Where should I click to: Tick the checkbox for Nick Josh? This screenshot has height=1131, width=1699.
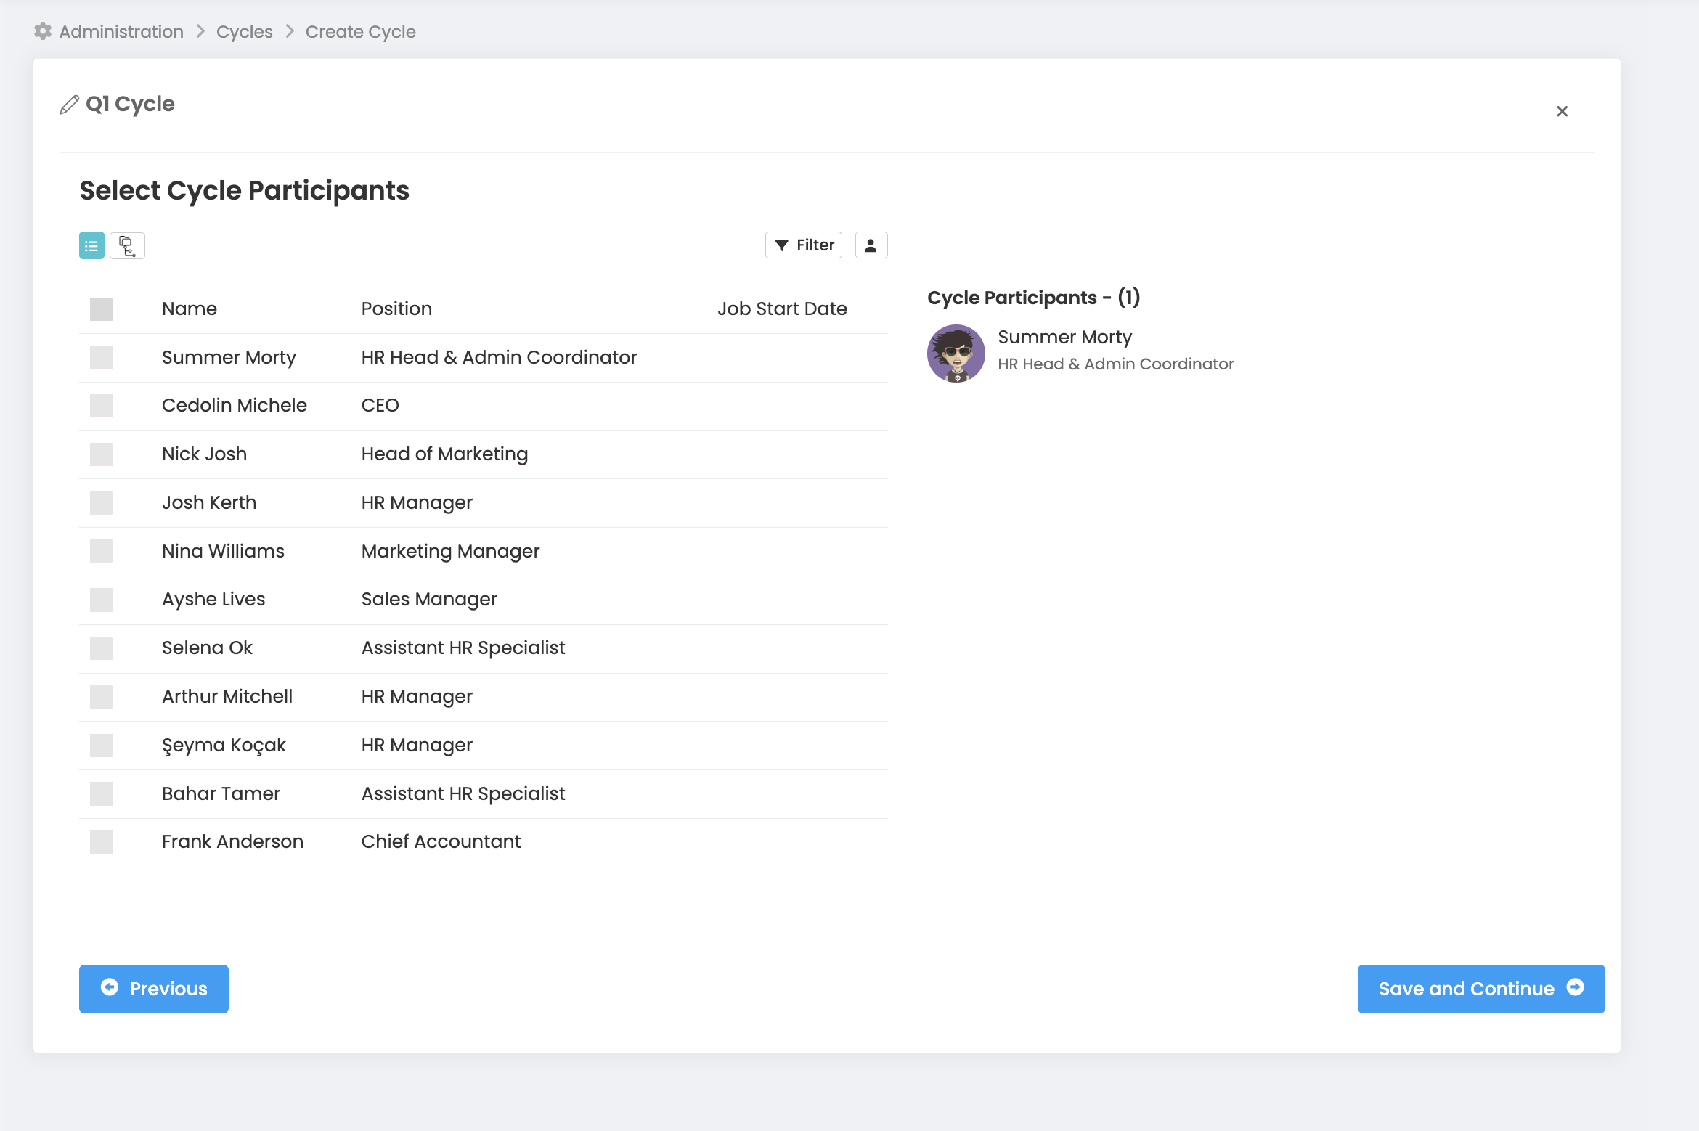pyautogui.click(x=102, y=454)
